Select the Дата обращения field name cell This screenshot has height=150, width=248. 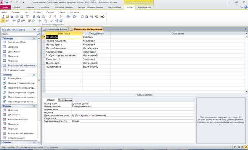point(64,48)
